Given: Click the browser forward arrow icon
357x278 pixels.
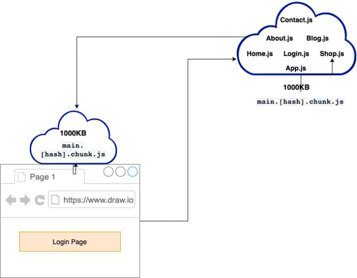Looking at the screenshot, I should [25, 200].
